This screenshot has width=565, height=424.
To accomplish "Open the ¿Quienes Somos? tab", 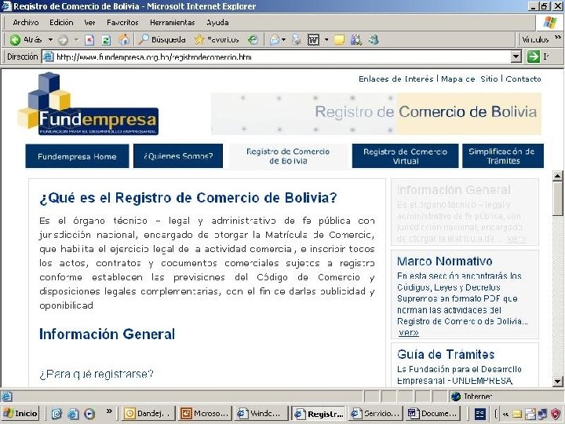I will coord(178,156).
